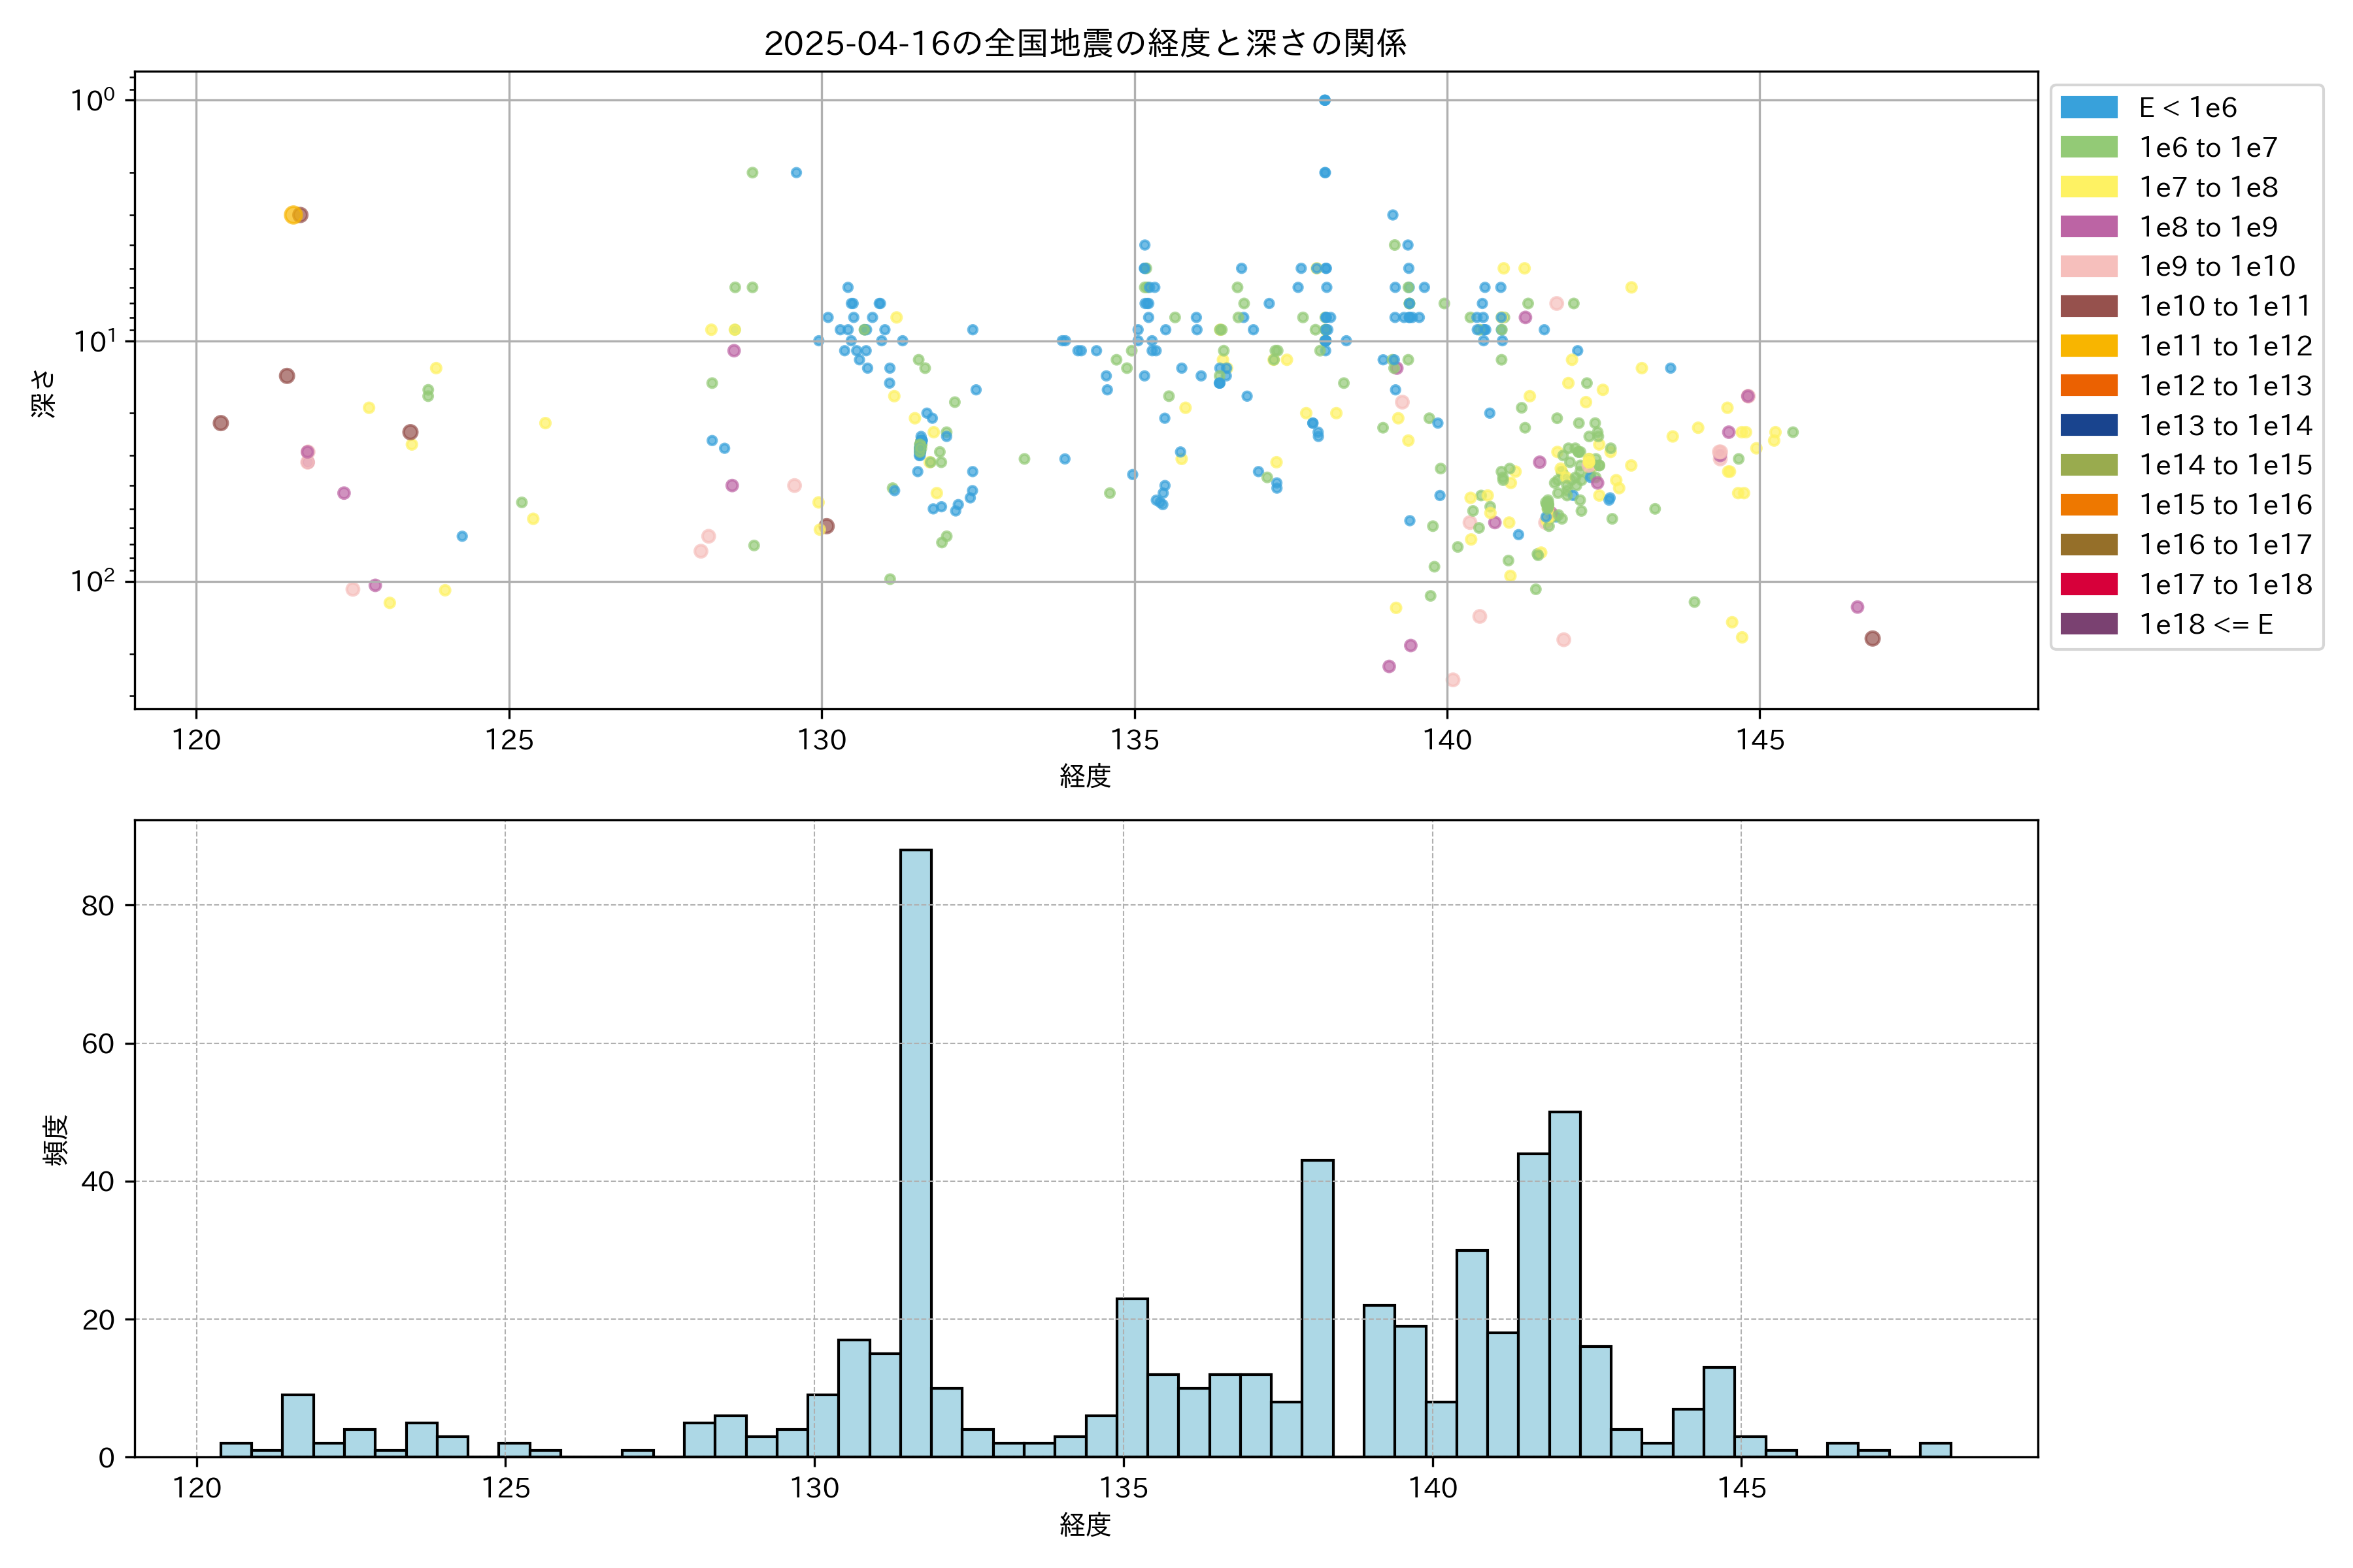Click the 1e15 to 1e16 legend label
The height and width of the screenshot is (1568, 2353).
coord(2225,505)
